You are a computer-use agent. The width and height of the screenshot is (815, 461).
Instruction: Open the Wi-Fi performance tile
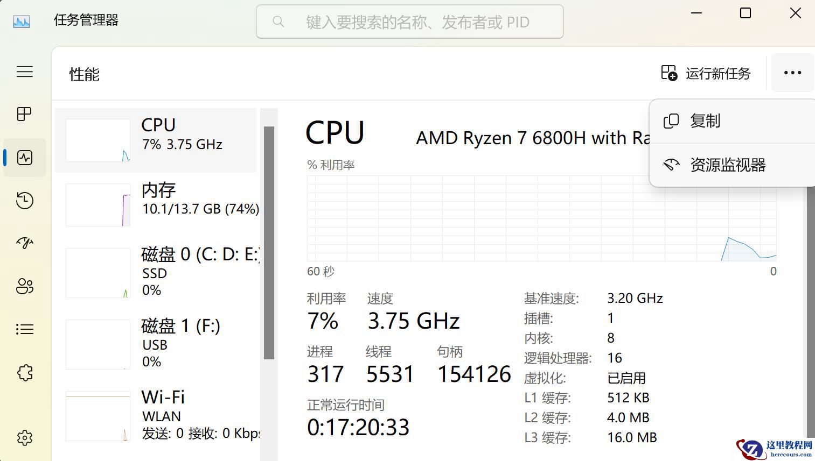coord(162,414)
